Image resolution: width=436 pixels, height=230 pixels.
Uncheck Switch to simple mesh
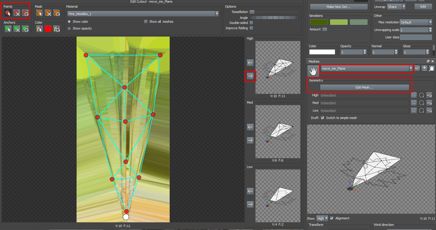322,118
